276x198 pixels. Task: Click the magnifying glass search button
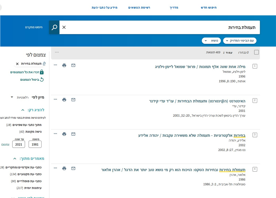click(54, 27)
